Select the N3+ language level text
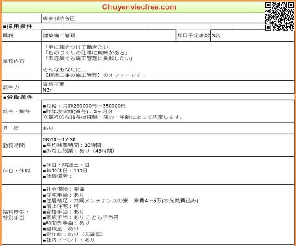This screenshot has height=246, width=296. tap(48, 90)
